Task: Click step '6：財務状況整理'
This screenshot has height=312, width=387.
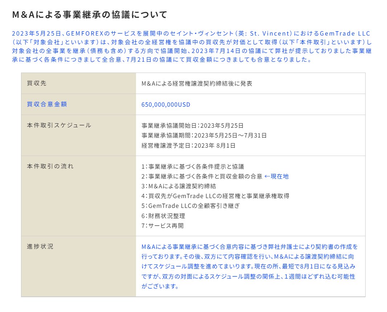Action: [163, 216]
